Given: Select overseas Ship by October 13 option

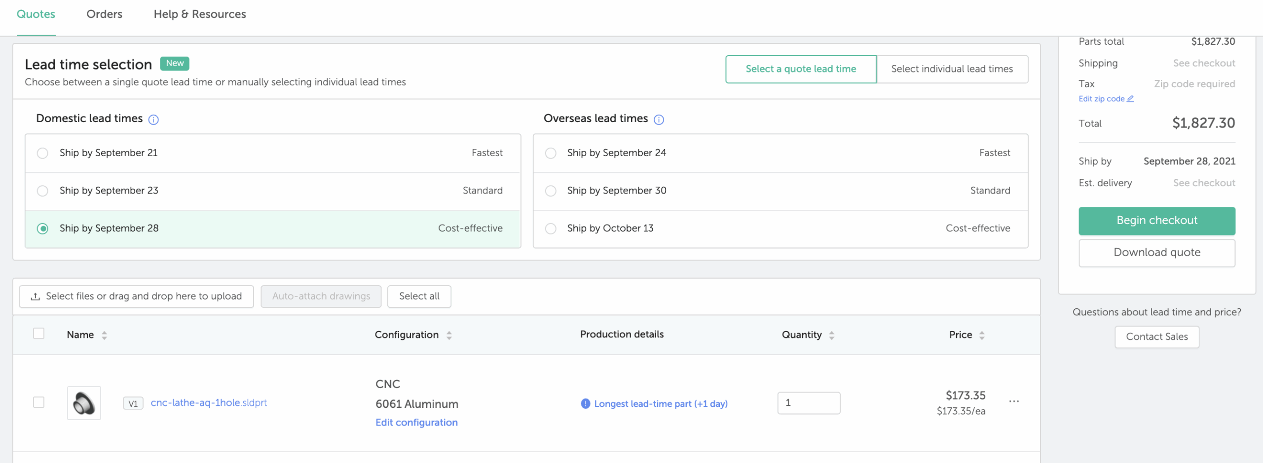Looking at the screenshot, I should coord(551,229).
